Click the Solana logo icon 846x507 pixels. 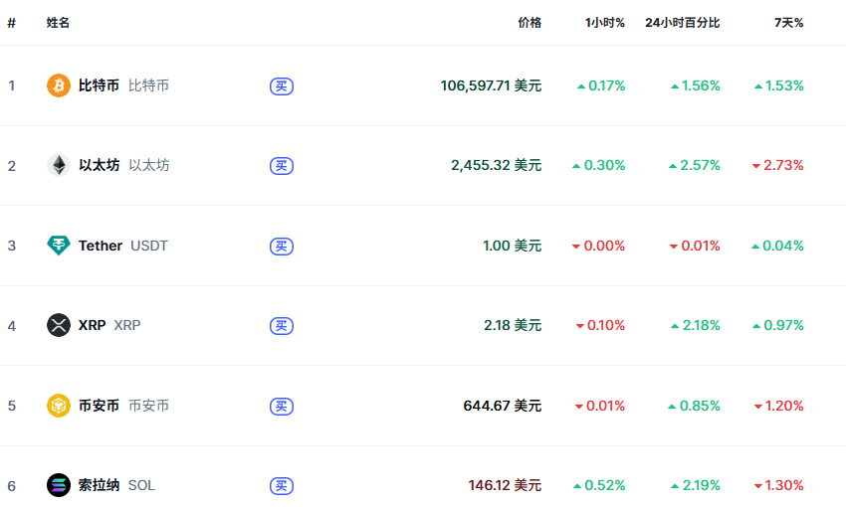[59, 485]
